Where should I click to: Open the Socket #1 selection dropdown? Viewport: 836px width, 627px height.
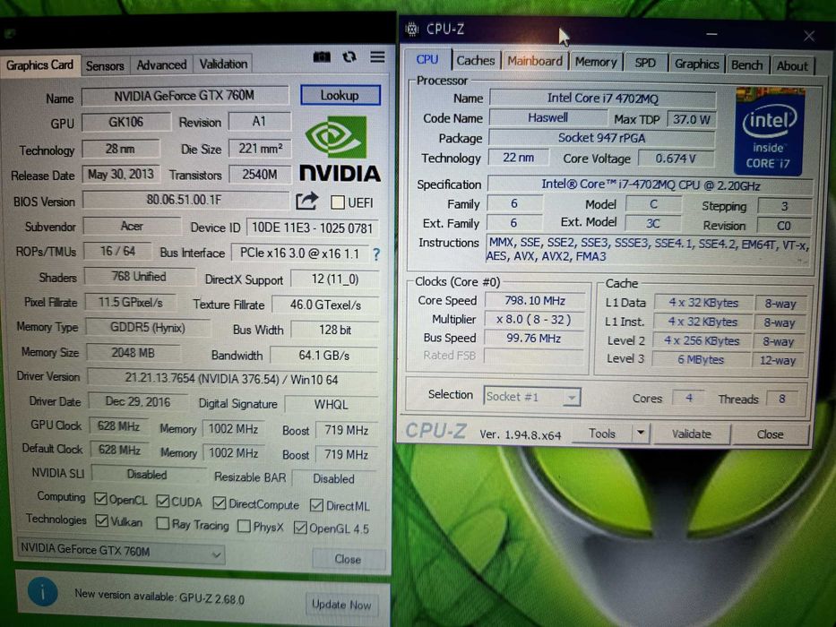point(531,397)
